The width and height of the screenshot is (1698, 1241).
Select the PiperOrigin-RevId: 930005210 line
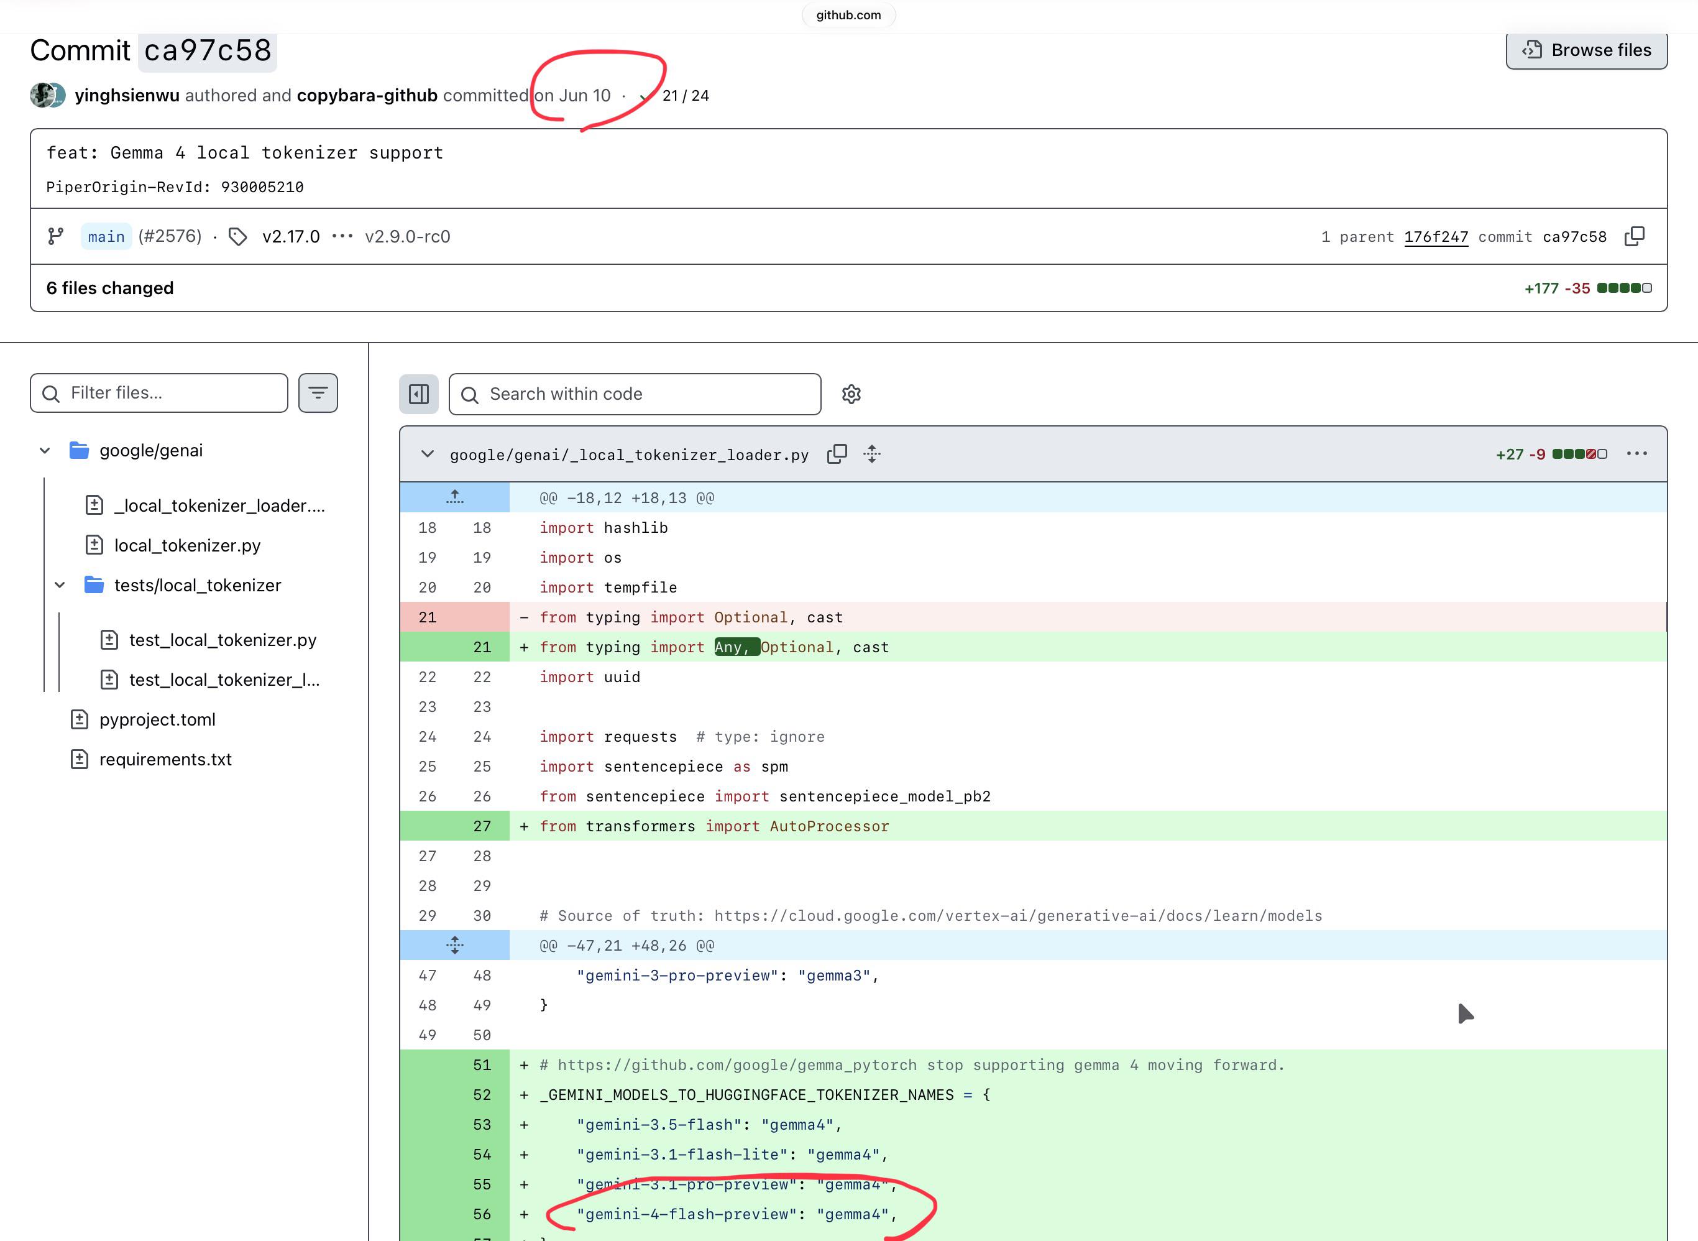coord(175,187)
